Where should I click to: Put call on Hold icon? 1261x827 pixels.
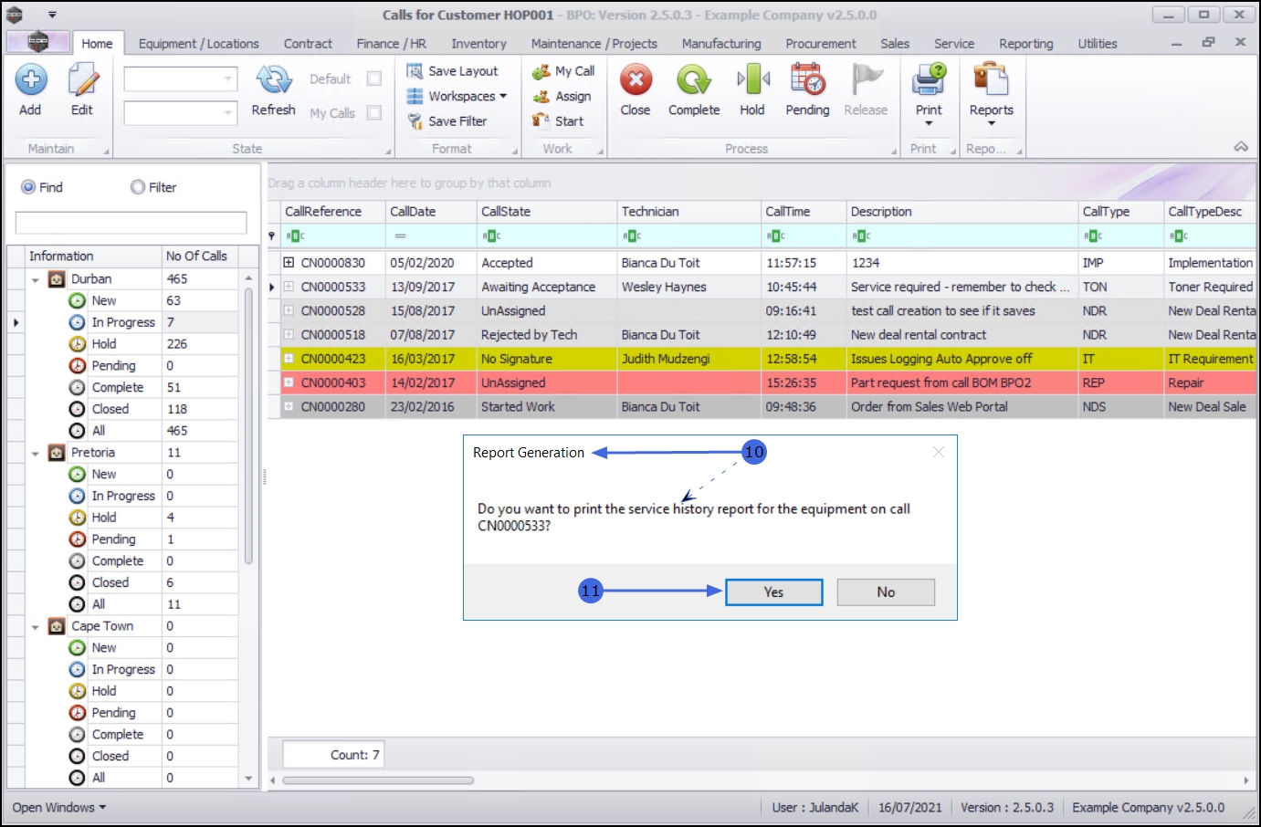752,80
